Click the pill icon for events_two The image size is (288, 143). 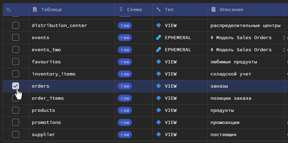pyautogui.click(x=159, y=50)
